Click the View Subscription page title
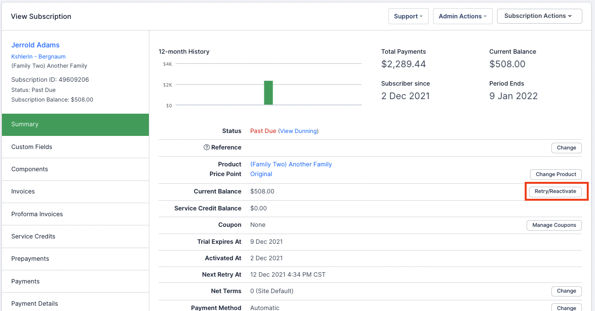The width and height of the screenshot is (595, 311). pyautogui.click(x=41, y=16)
